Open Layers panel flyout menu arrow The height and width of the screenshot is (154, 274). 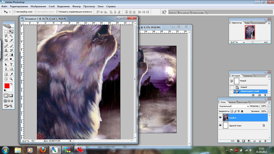pos(269,102)
